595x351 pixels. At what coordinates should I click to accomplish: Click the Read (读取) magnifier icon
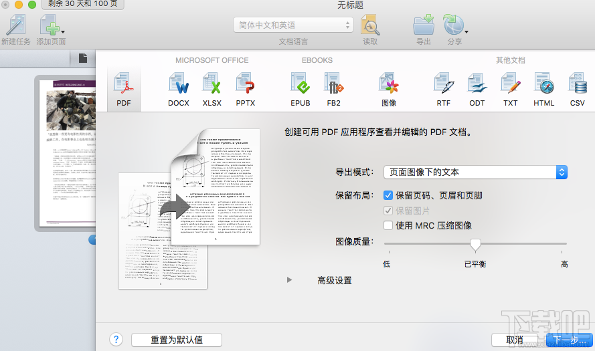pos(370,25)
